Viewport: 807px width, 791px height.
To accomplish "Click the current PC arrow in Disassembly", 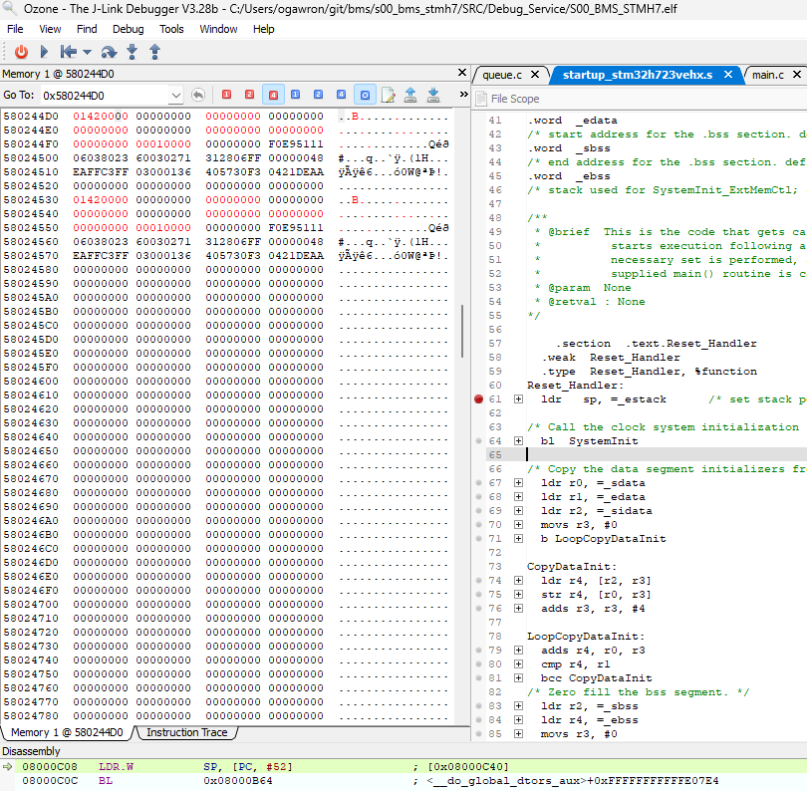I will tap(7, 766).
